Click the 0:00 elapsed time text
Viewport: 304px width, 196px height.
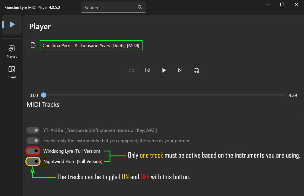(34, 95)
